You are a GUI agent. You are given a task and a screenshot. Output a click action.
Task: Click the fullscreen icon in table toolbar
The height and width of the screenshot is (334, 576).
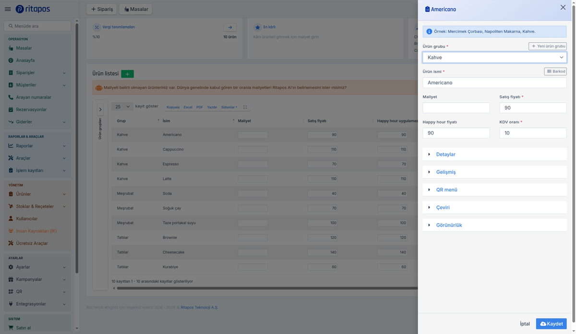click(x=245, y=107)
